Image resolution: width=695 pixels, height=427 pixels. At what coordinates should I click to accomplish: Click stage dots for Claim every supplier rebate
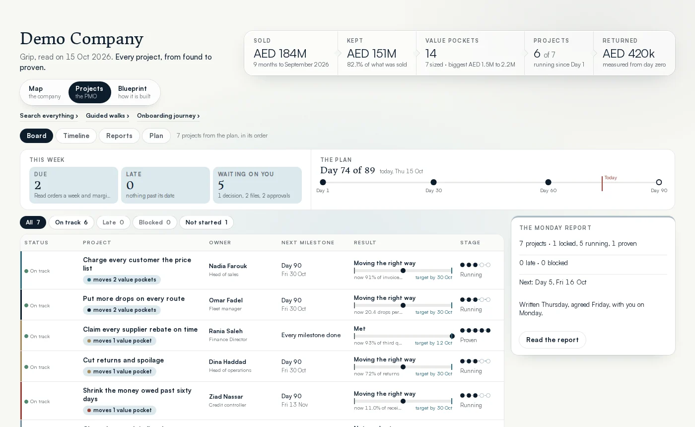[475, 330]
